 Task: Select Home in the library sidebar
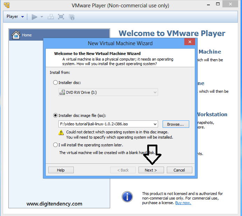tap(59, 35)
